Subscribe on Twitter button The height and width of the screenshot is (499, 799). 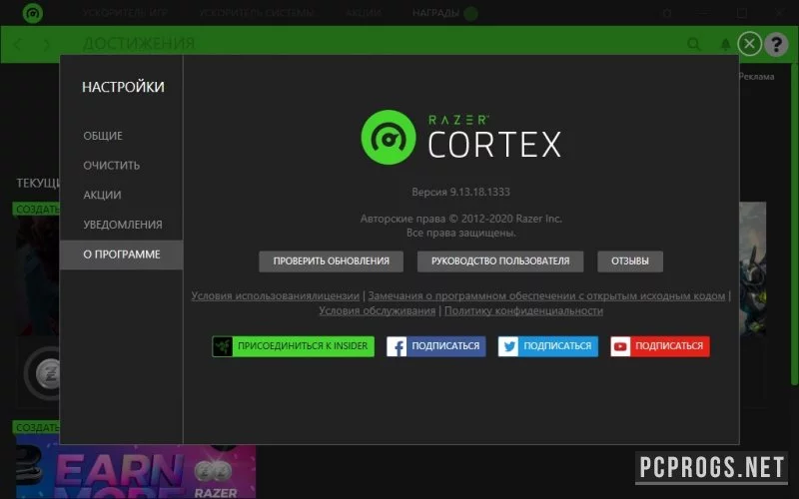click(548, 346)
